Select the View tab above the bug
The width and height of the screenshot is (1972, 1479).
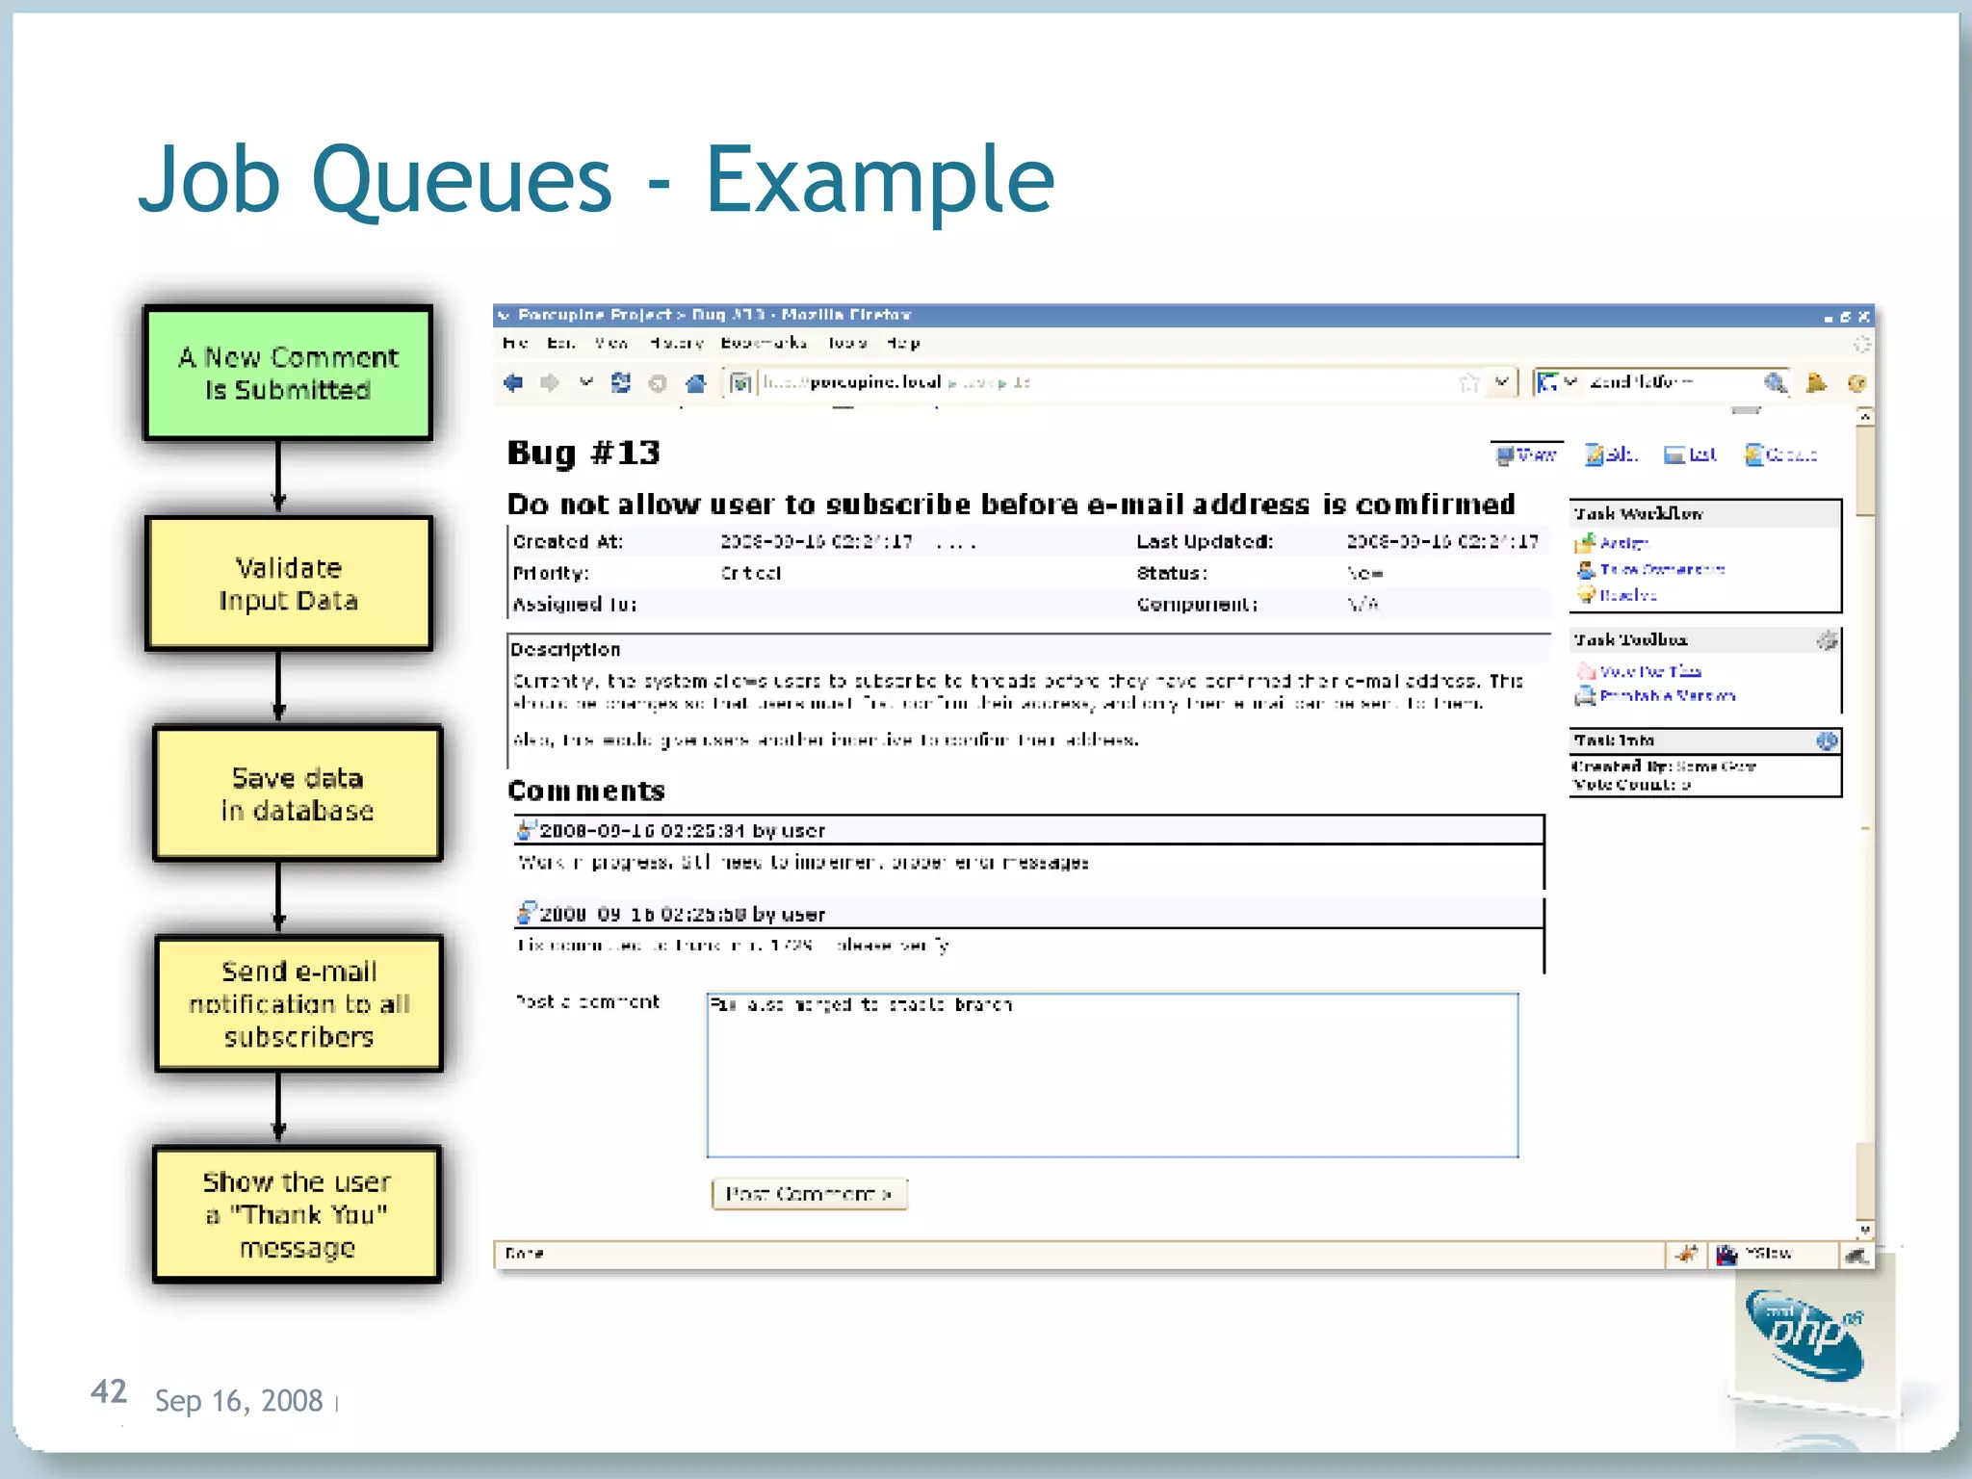pyautogui.click(x=1526, y=454)
